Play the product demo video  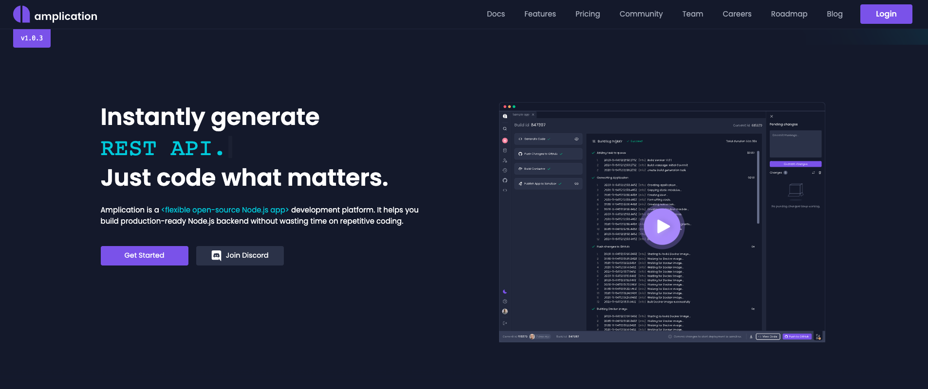[x=663, y=227]
